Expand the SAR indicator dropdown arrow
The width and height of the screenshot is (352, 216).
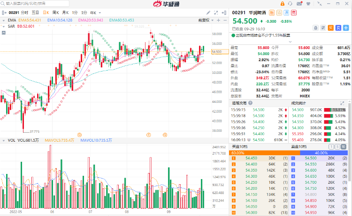point(4,26)
